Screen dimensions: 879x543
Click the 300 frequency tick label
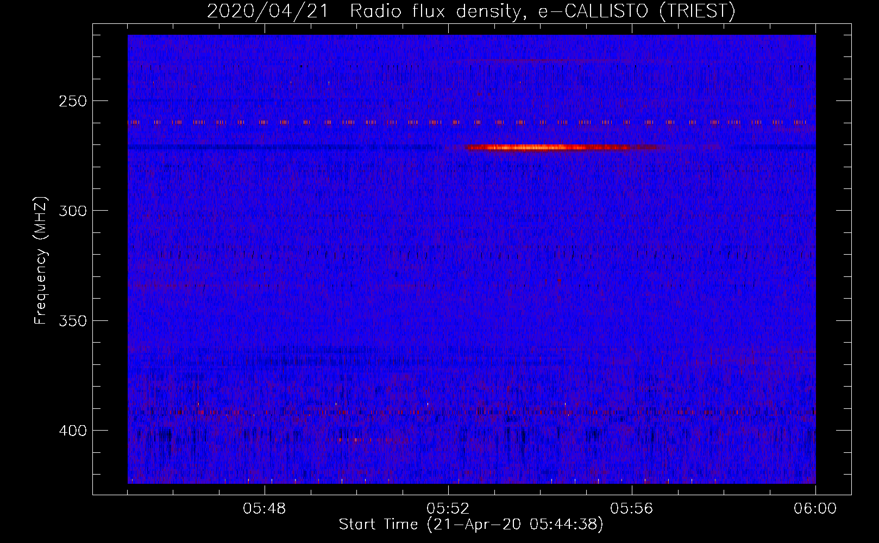pos(73,211)
